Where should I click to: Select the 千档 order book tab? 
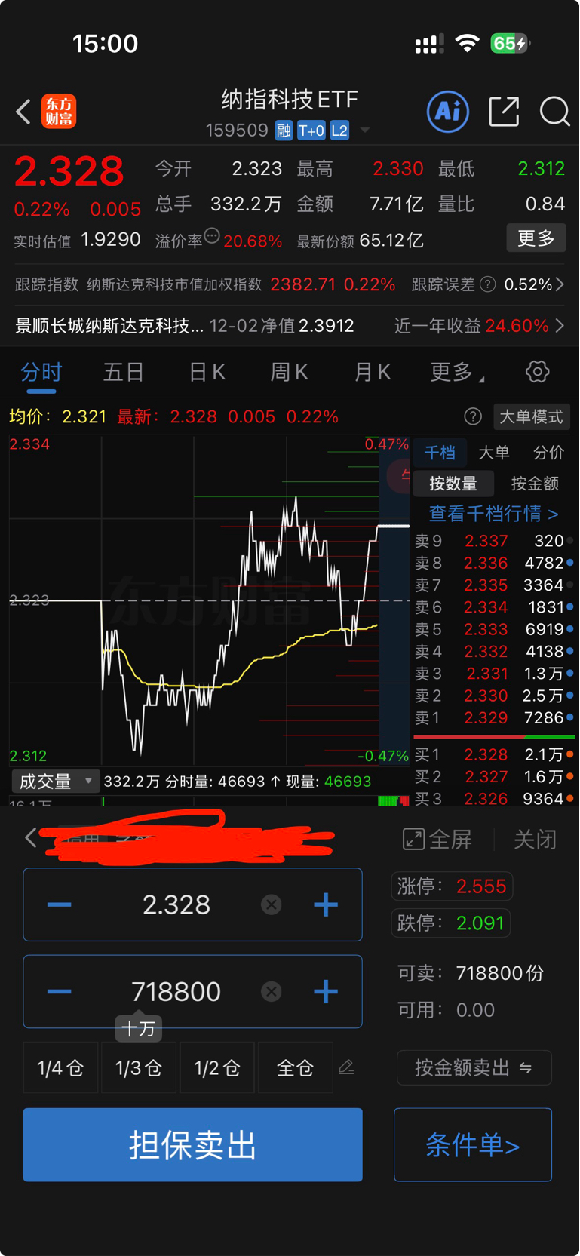[x=440, y=453]
